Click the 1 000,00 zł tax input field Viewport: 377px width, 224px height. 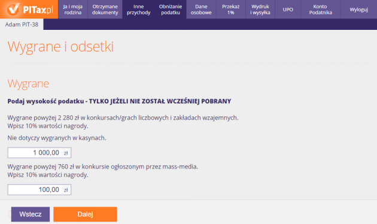(x=39, y=153)
